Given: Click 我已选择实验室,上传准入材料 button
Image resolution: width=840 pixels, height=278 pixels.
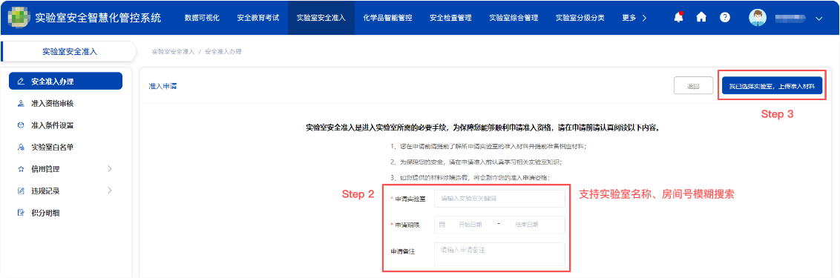Looking at the screenshot, I should pos(772,86).
